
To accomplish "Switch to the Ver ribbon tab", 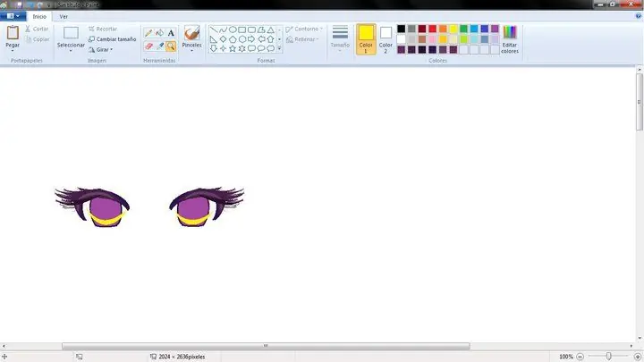I will [x=64, y=16].
